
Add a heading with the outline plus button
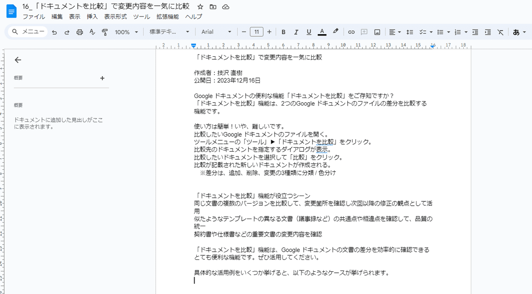pos(102,78)
